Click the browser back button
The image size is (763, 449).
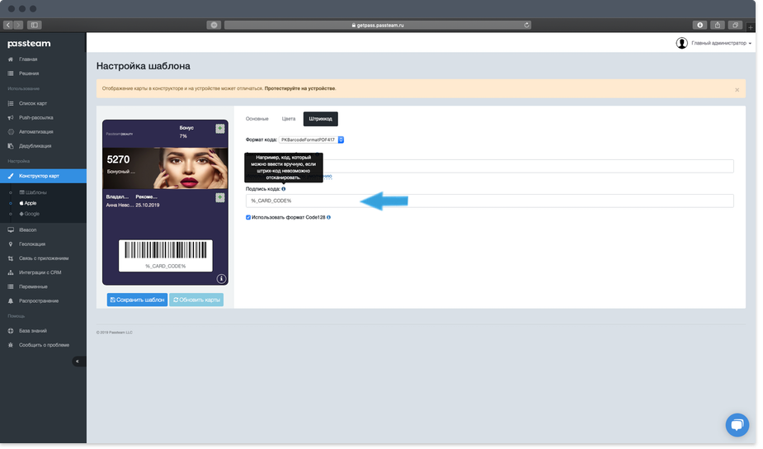click(8, 26)
